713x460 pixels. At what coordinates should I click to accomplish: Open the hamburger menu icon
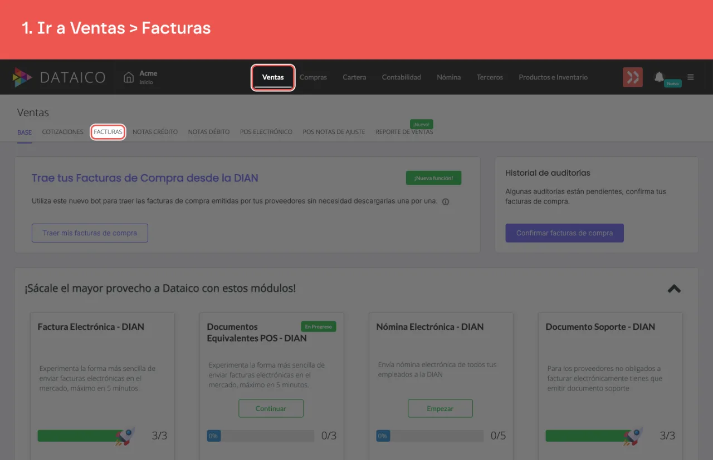[691, 77]
